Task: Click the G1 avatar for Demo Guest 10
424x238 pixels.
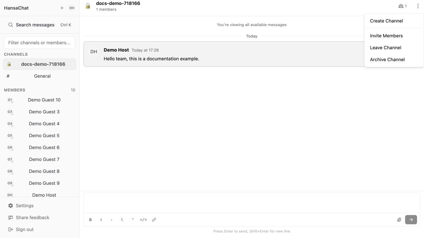Action: pos(10,100)
